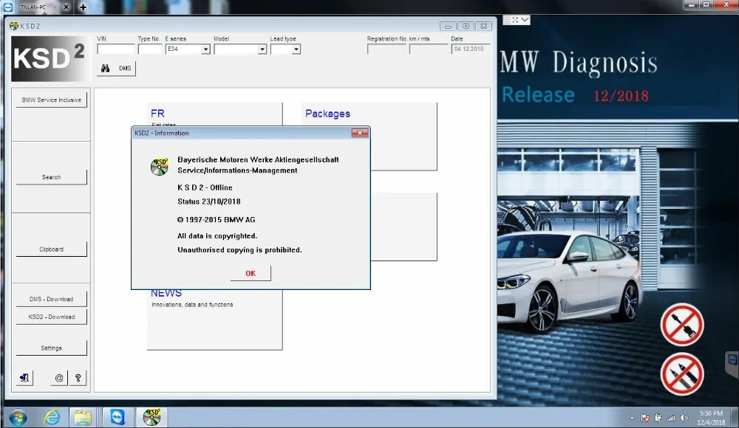
Task: Click DMS - Download button
Action: pyautogui.click(x=52, y=299)
